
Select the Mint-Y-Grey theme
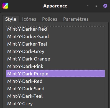tap(55, 104)
